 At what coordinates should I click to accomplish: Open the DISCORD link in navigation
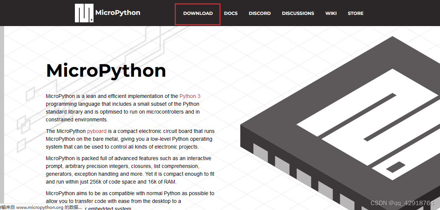pos(260,13)
